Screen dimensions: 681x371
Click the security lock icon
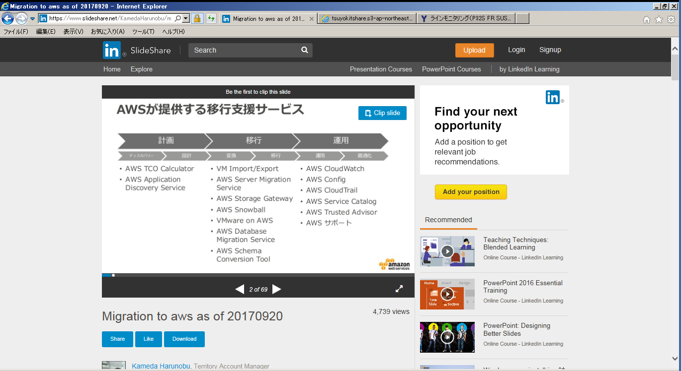tap(197, 18)
